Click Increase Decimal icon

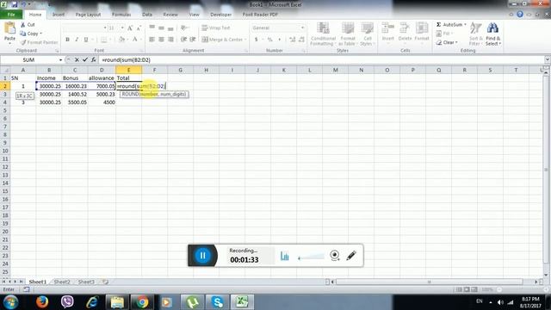[x=293, y=40]
